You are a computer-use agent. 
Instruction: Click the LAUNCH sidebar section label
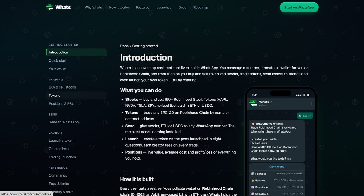[55, 133]
